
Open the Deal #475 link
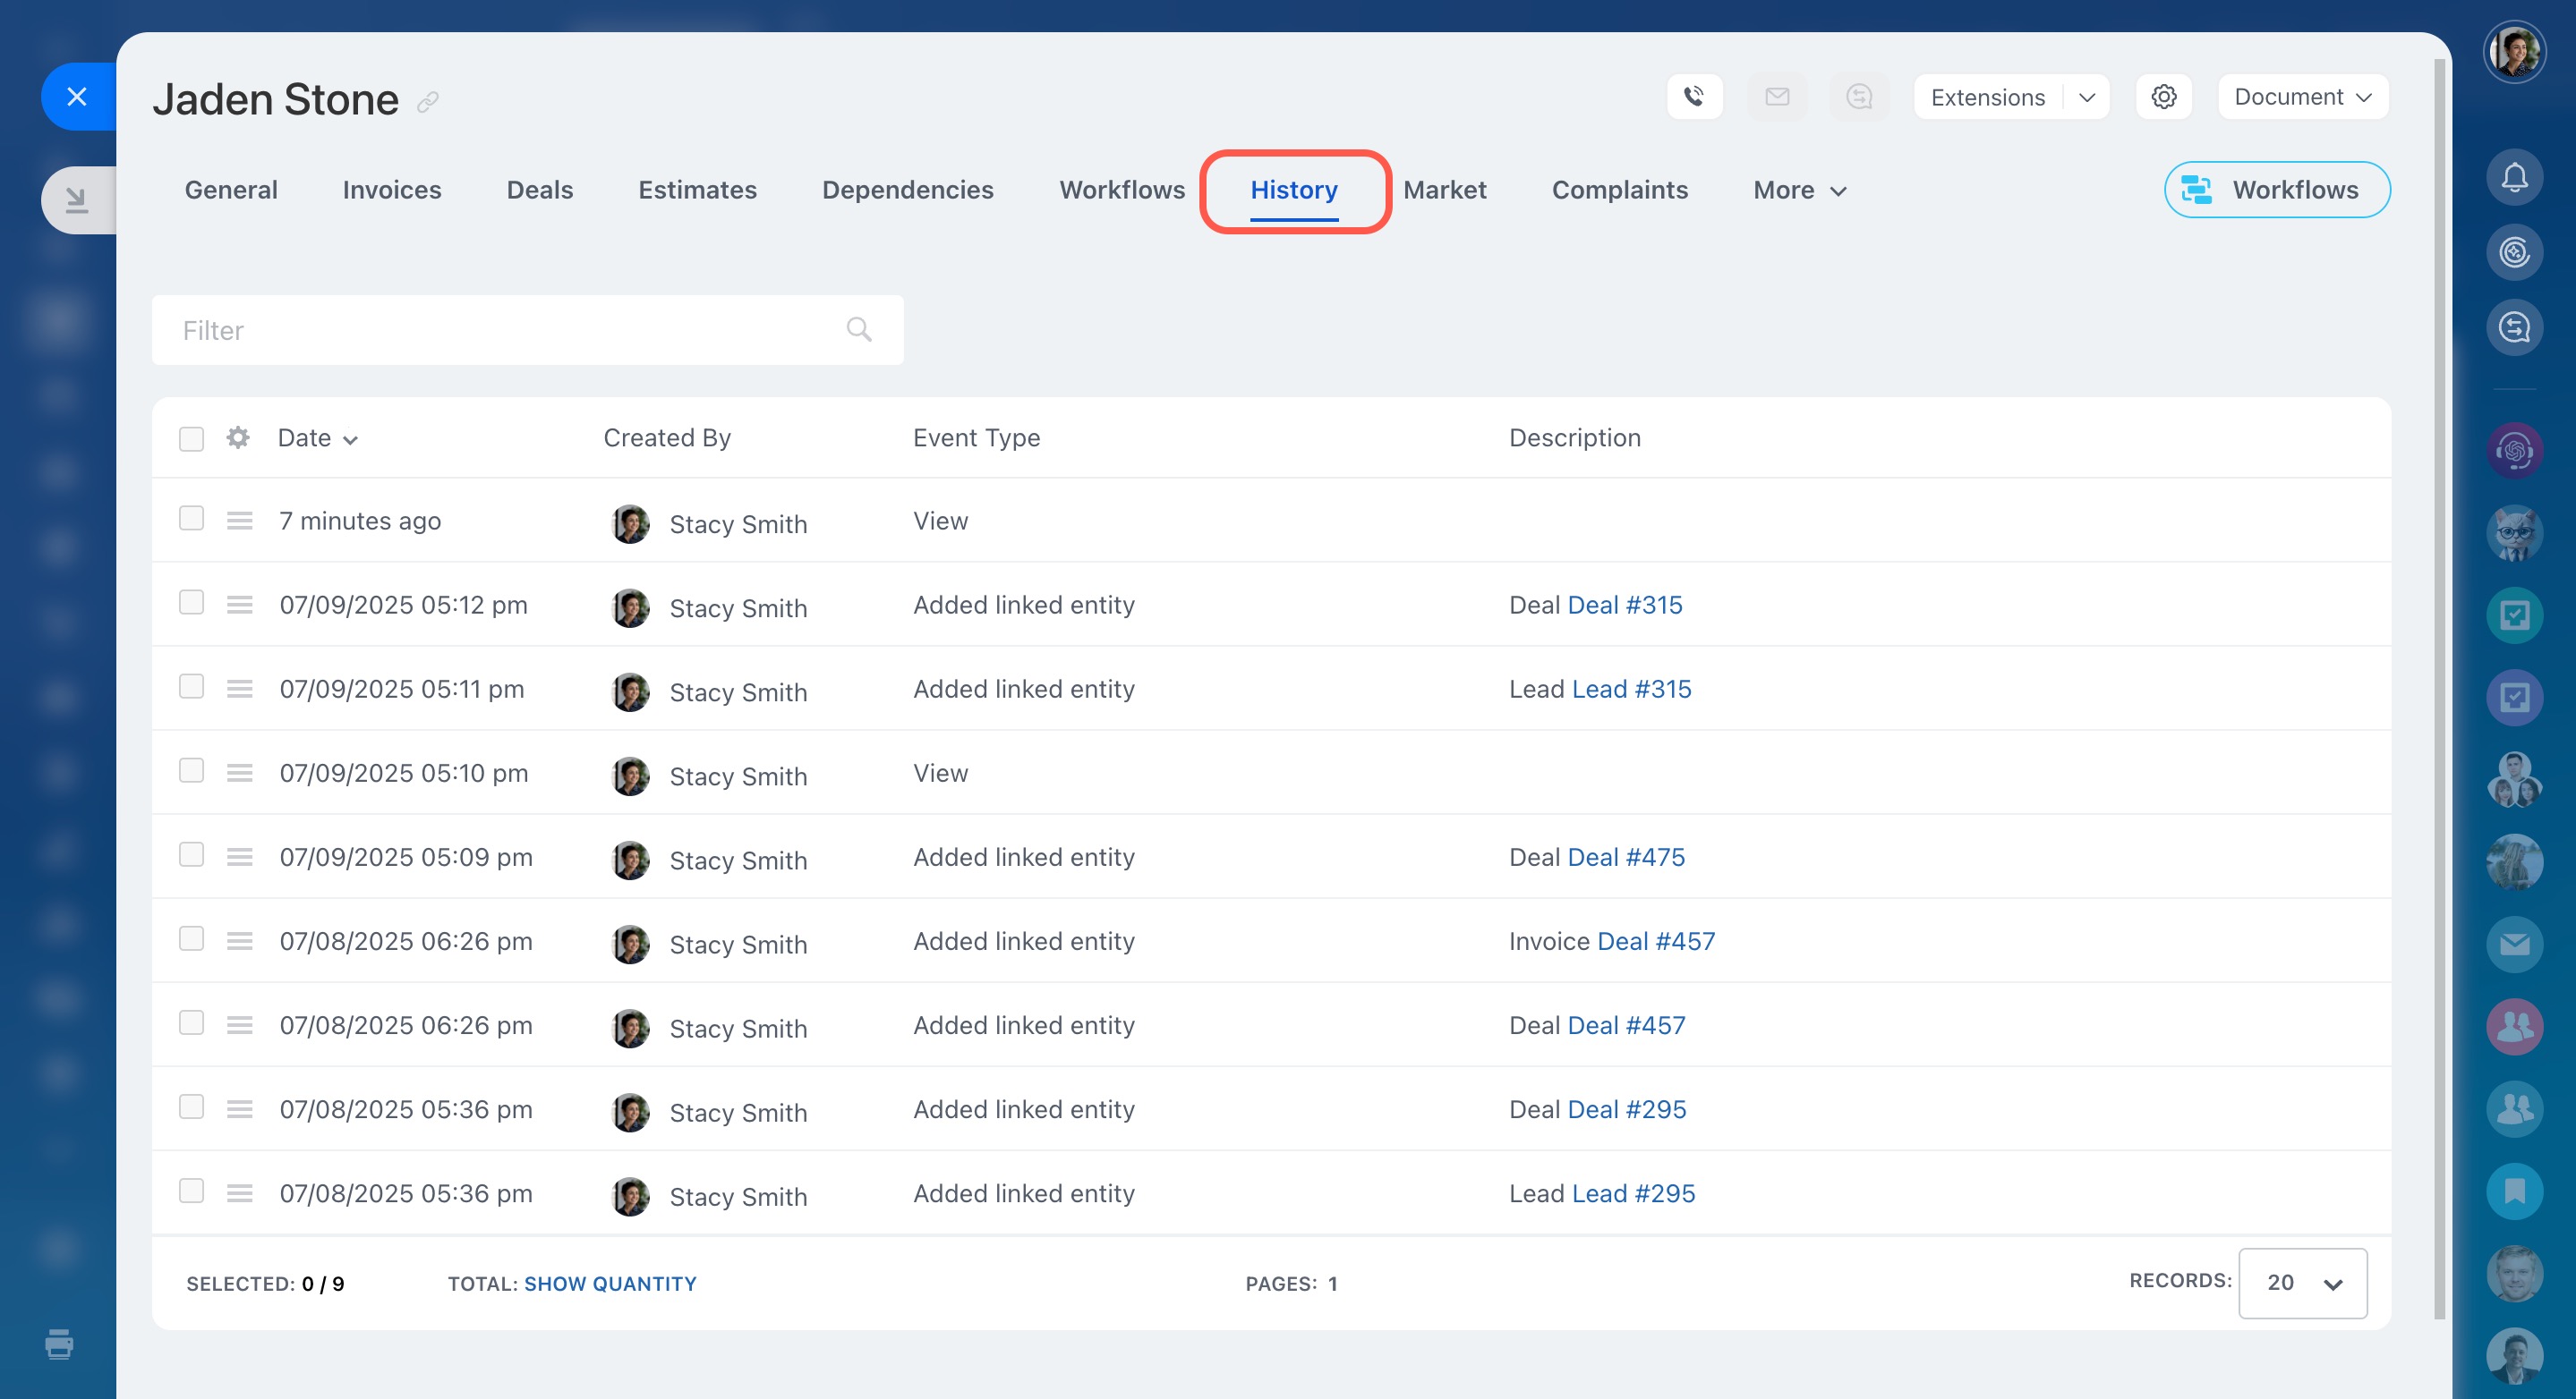1626,858
